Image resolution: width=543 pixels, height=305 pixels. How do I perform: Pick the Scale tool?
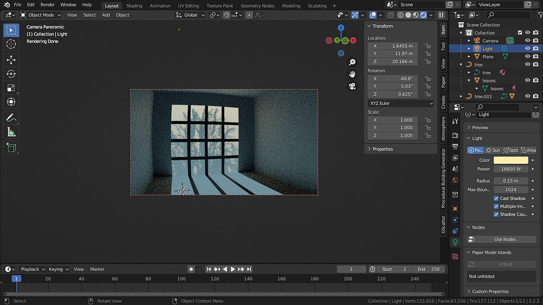tap(11, 88)
